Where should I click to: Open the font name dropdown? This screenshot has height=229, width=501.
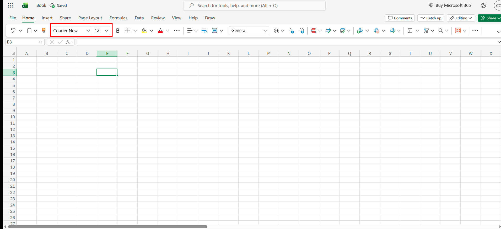tap(88, 31)
